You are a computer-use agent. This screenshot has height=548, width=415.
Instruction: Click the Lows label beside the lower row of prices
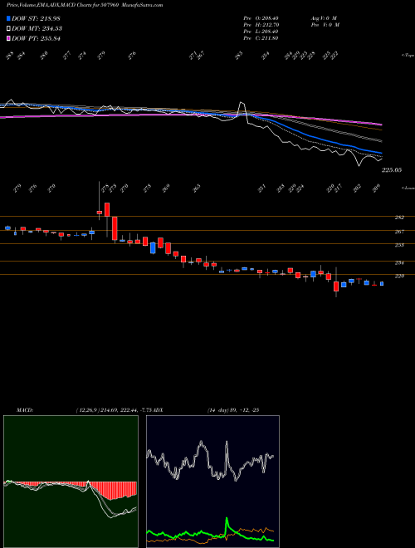408,188
